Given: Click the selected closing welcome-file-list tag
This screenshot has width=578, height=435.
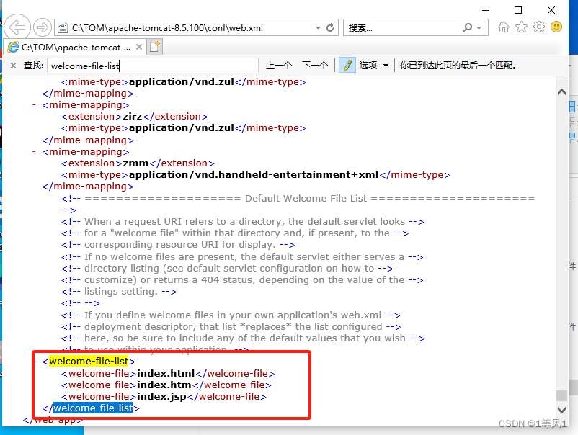Looking at the screenshot, I should (93, 408).
